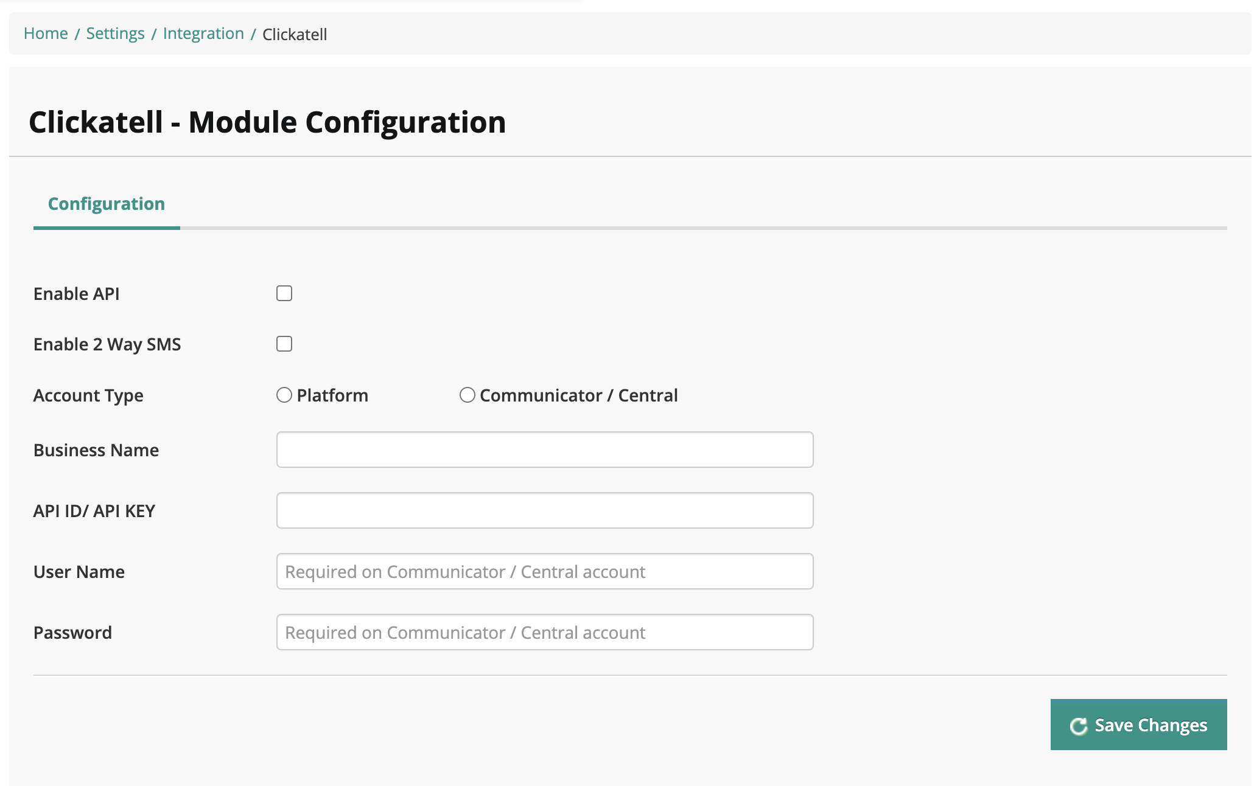The width and height of the screenshot is (1254, 786).
Task: Click the Enable API label
Action: click(77, 294)
